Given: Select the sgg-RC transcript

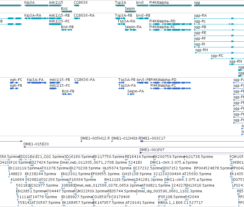Looking at the screenshot, I should coord(227,59).
